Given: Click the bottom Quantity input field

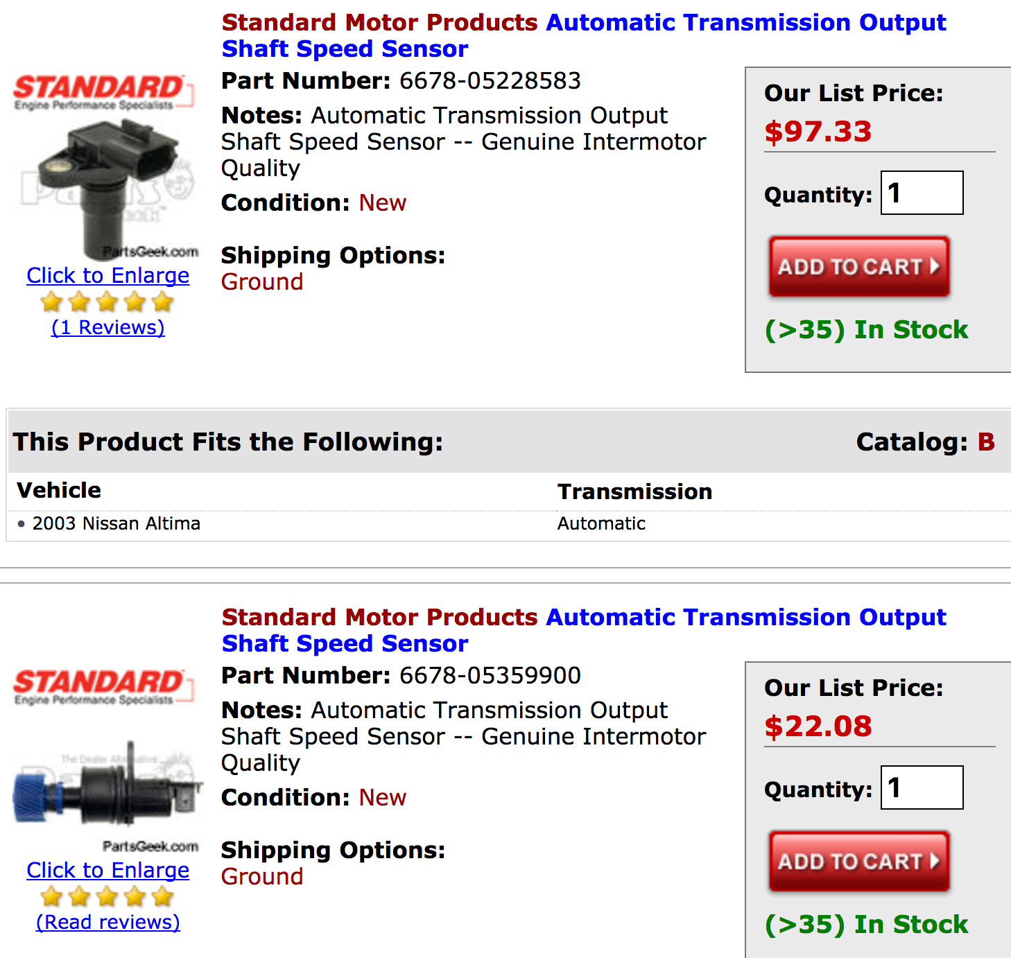Looking at the screenshot, I should 922,788.
